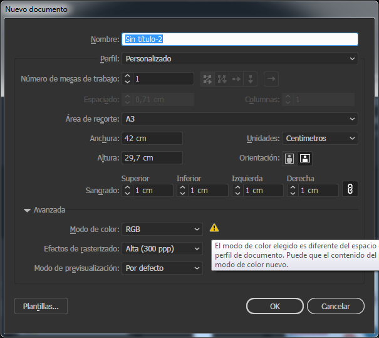Click the Altura field showing 29,7 cm

click(152, 158)
